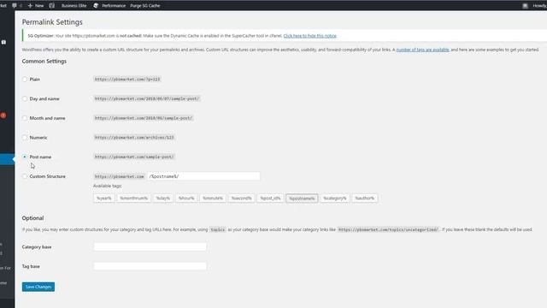Screen dimensions: 547x308
Task: Insert the %minute% tag
Action: [x=213, y=198]
